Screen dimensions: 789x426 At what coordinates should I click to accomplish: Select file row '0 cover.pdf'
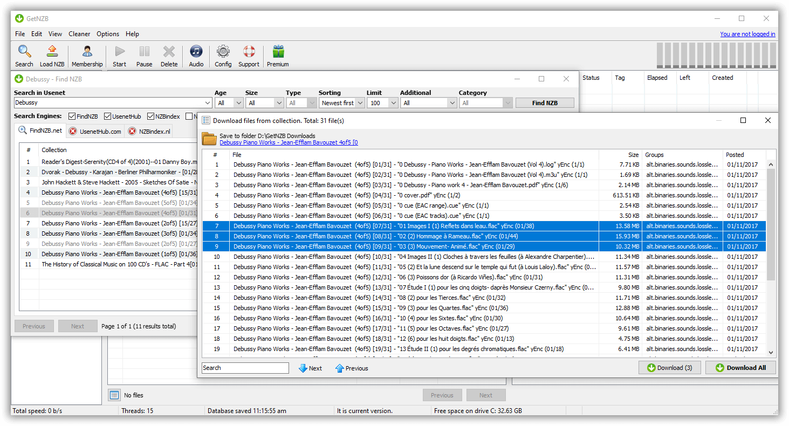point(485,195)
